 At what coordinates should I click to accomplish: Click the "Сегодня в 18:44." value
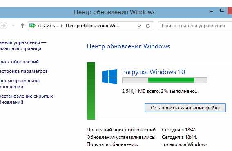pos(179,137)
